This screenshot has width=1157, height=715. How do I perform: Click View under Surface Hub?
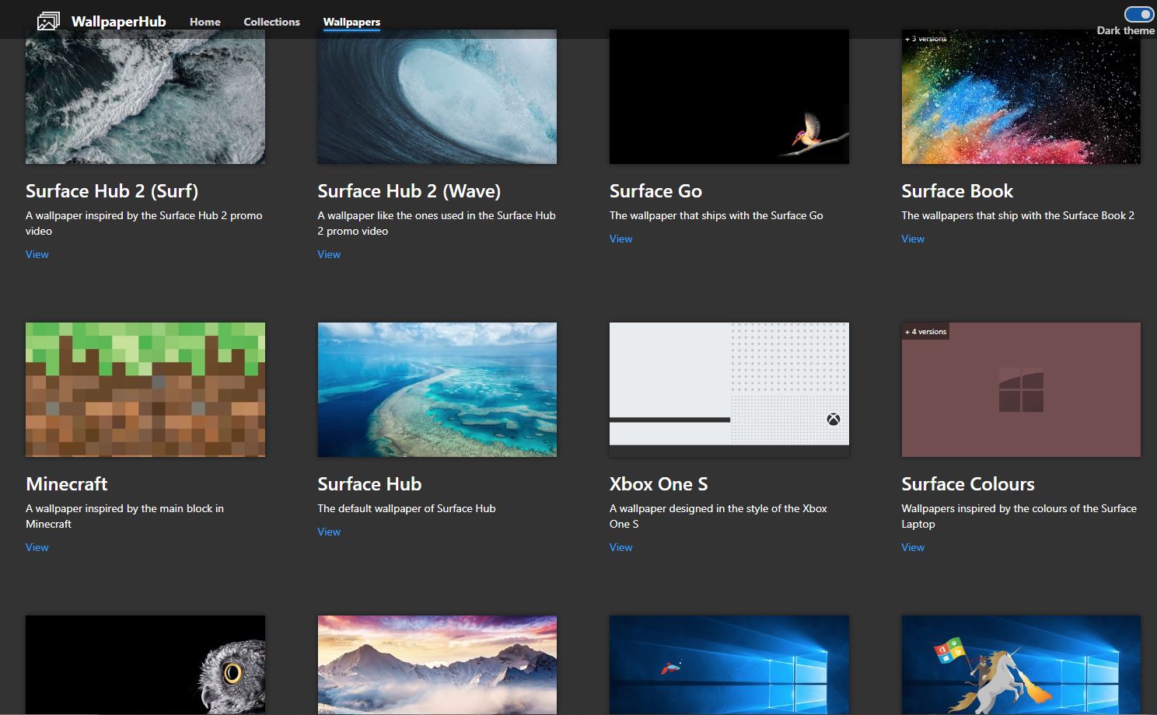pyautogui.click(x=329, y=532)
